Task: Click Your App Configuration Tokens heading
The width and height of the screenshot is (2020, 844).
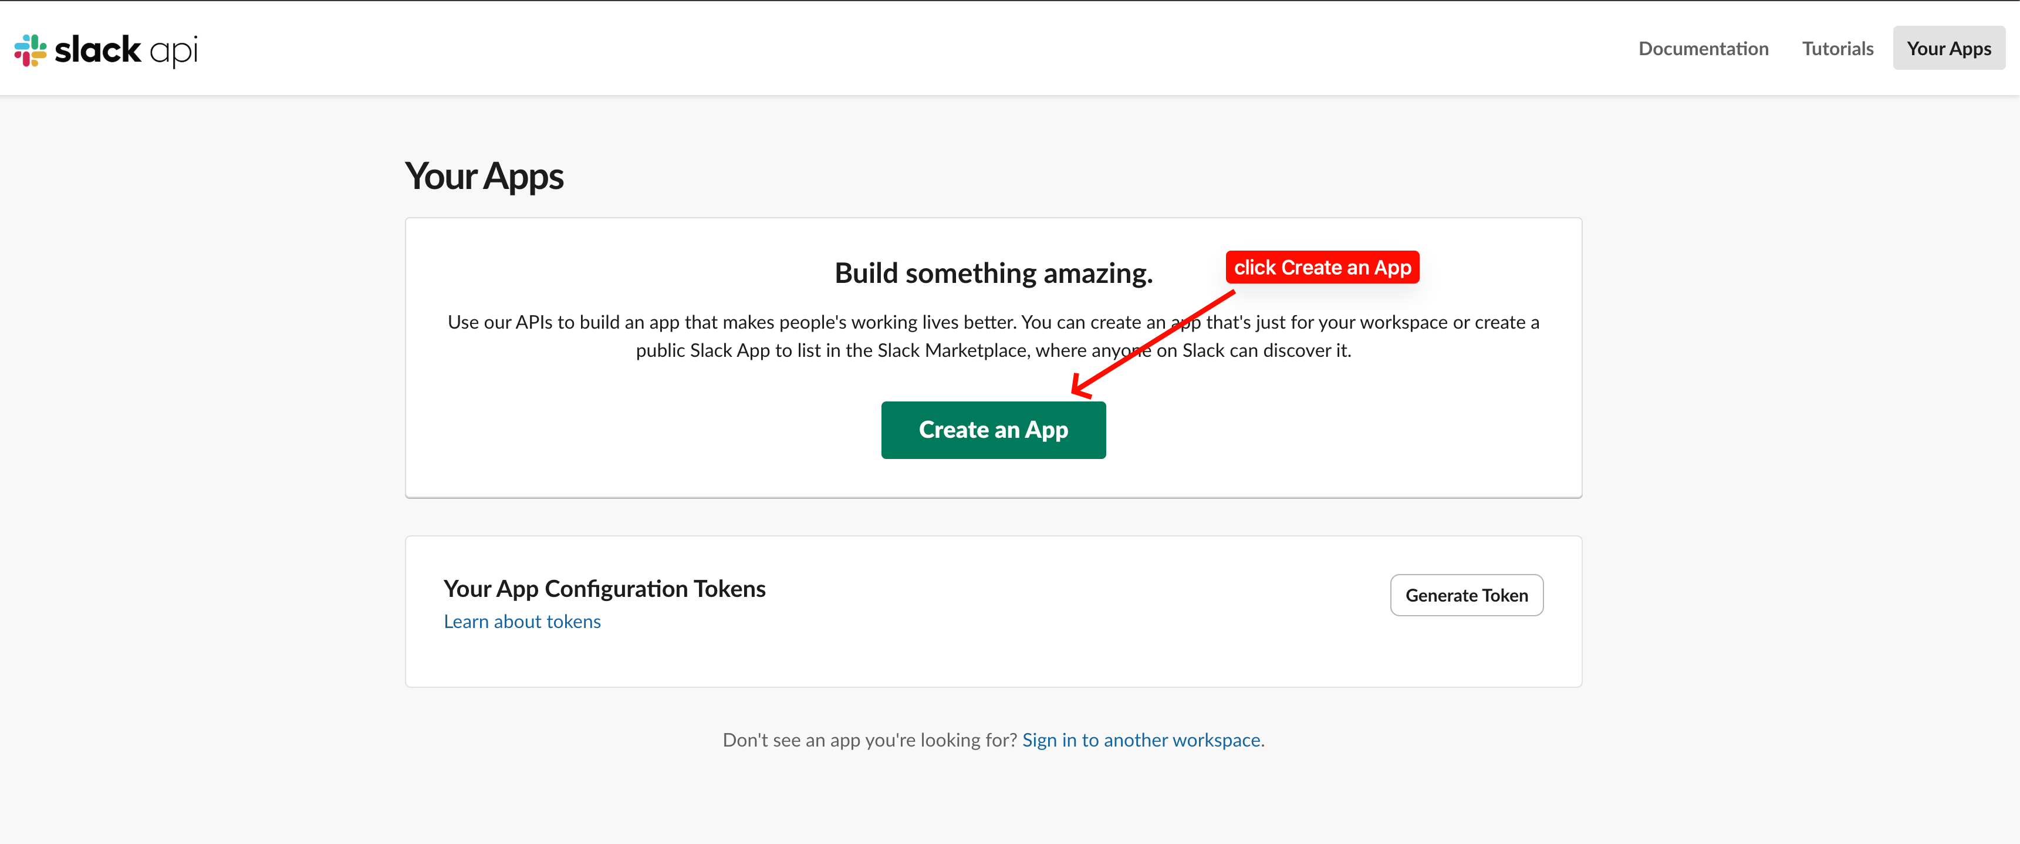Action: tap(604, 588)
